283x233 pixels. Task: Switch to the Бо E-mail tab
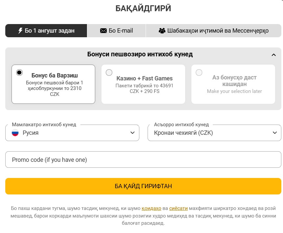(116, 30)
